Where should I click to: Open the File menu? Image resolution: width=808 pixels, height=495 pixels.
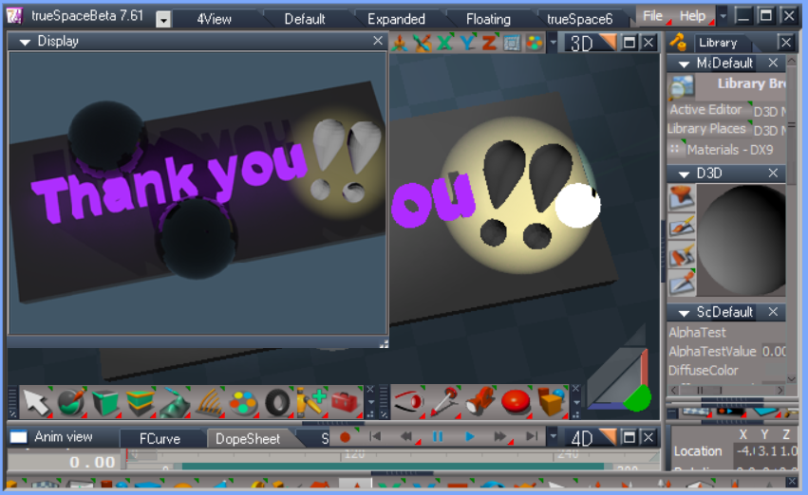click(652, 16)
